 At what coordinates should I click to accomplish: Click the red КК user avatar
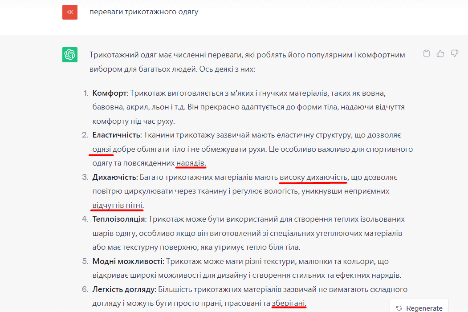pyautogui.click(x=69, y=12)
